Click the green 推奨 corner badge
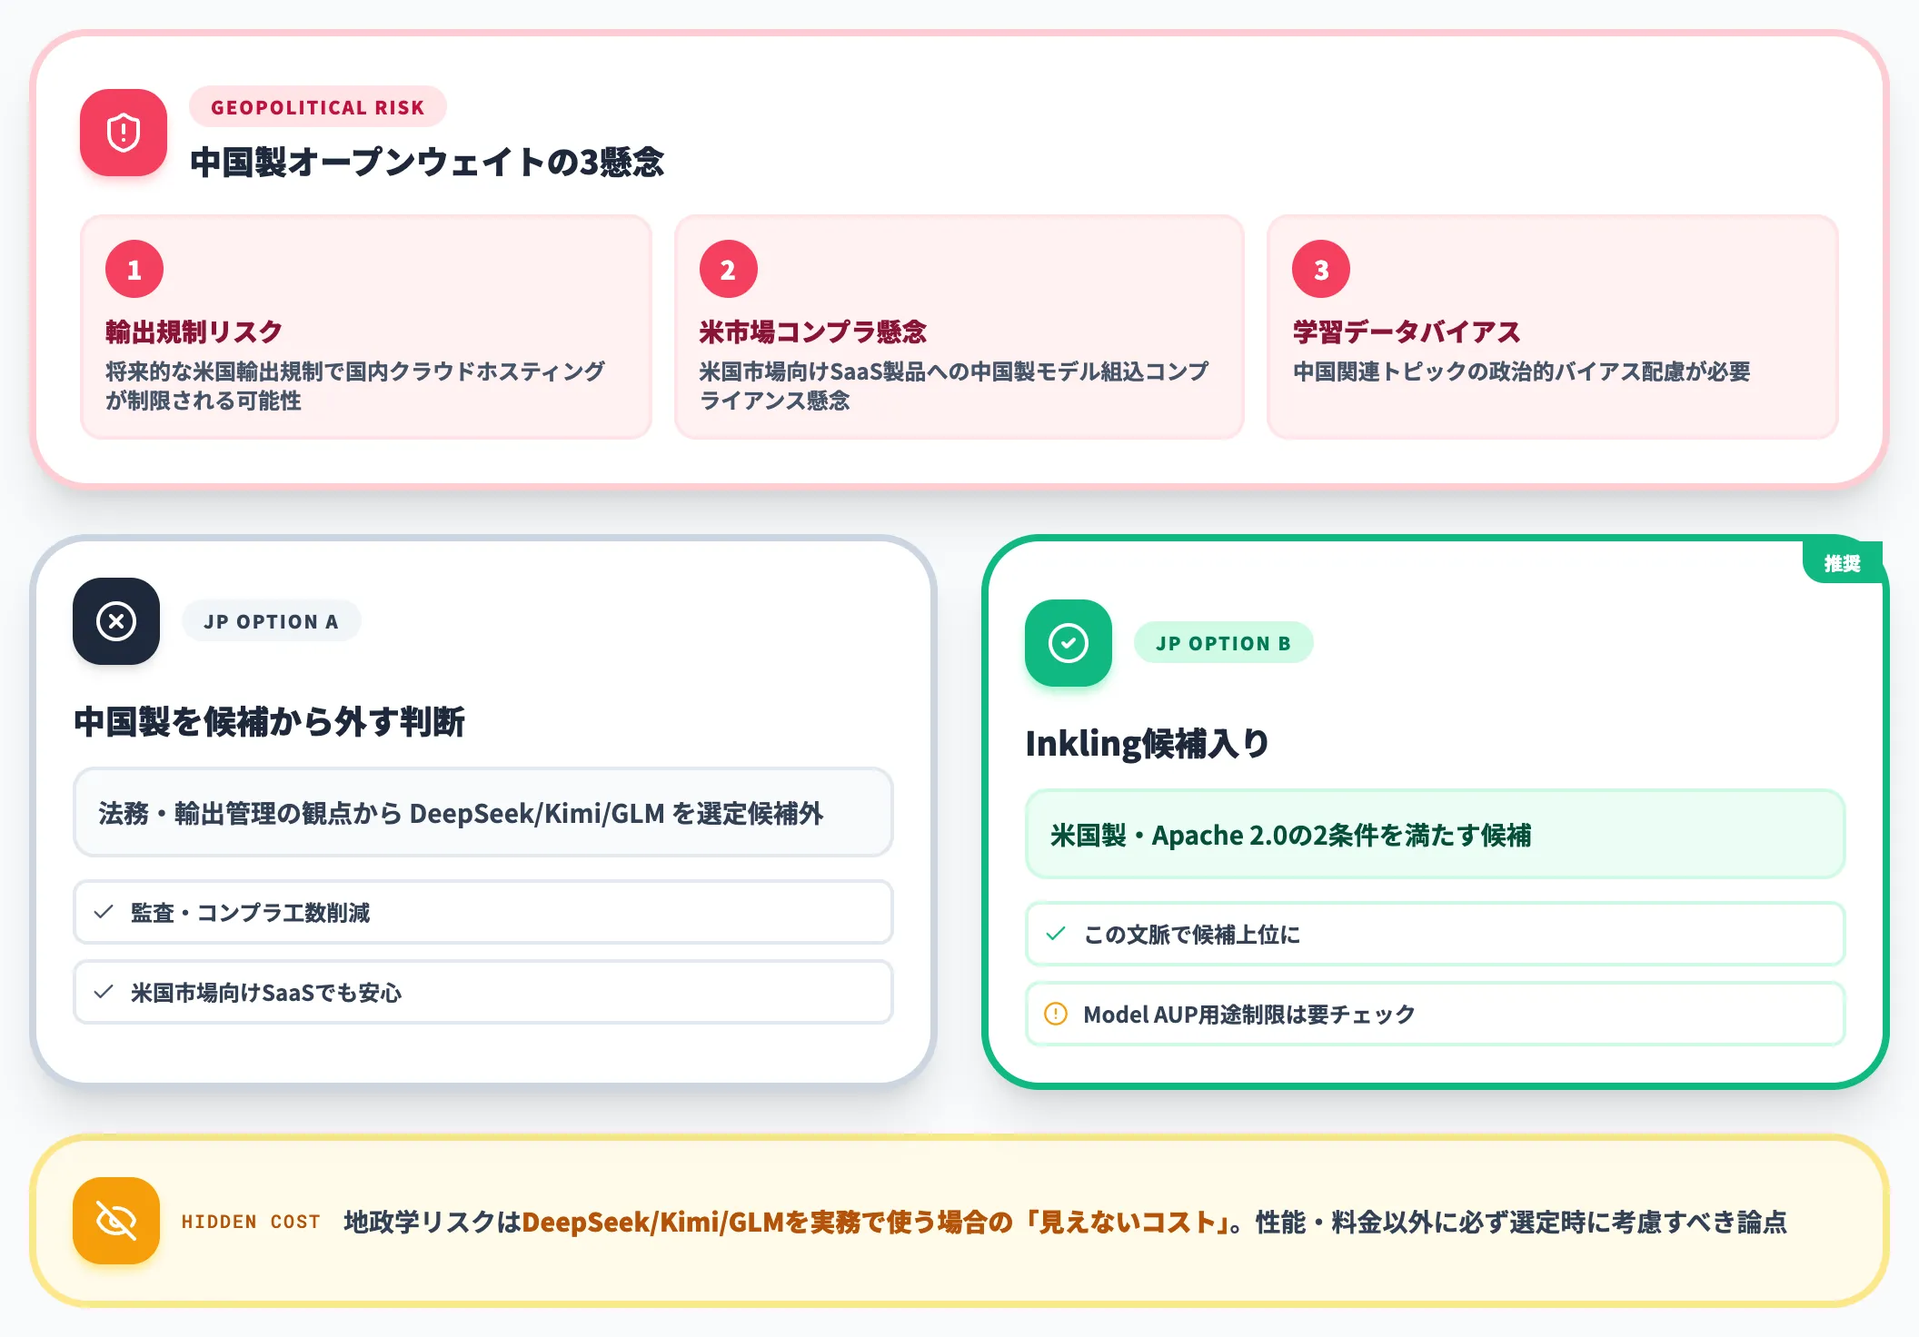The height and width of the screenshot is (1337, 1919). pyautogui.click(x=1842, y=563)
